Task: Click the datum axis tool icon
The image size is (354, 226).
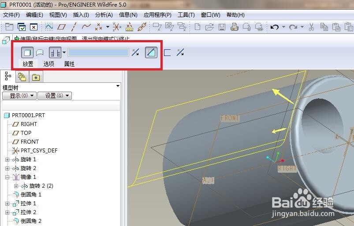Action: click(74, 27)
